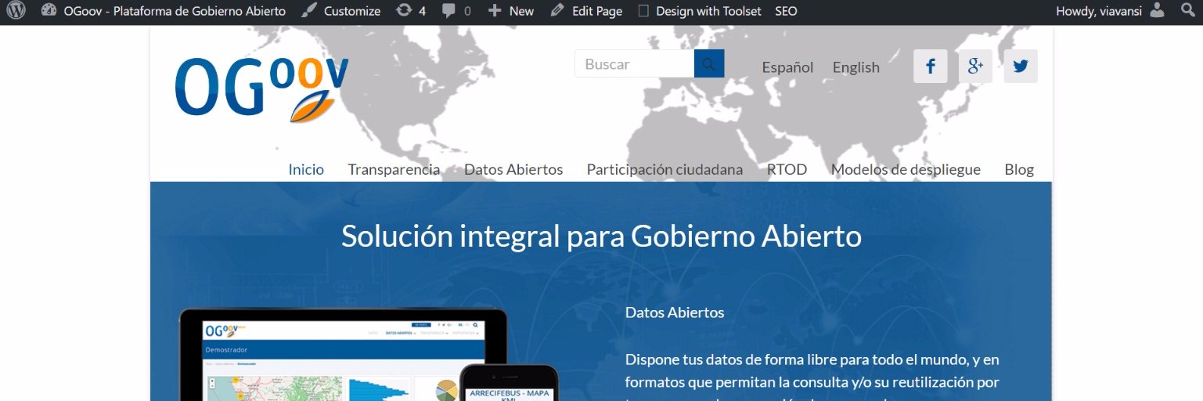Click the user avatar icon
Viewport: 1203px width, 401px height.
[1158, 11]
